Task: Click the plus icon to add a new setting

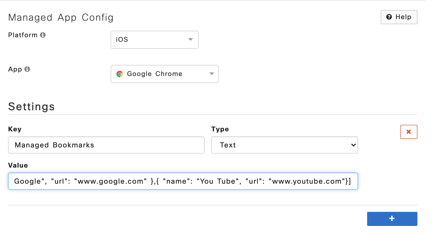Action: click(392, 219)
